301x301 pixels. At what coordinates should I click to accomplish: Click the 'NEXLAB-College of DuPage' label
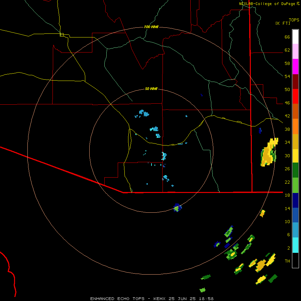(x=267, y=4)
